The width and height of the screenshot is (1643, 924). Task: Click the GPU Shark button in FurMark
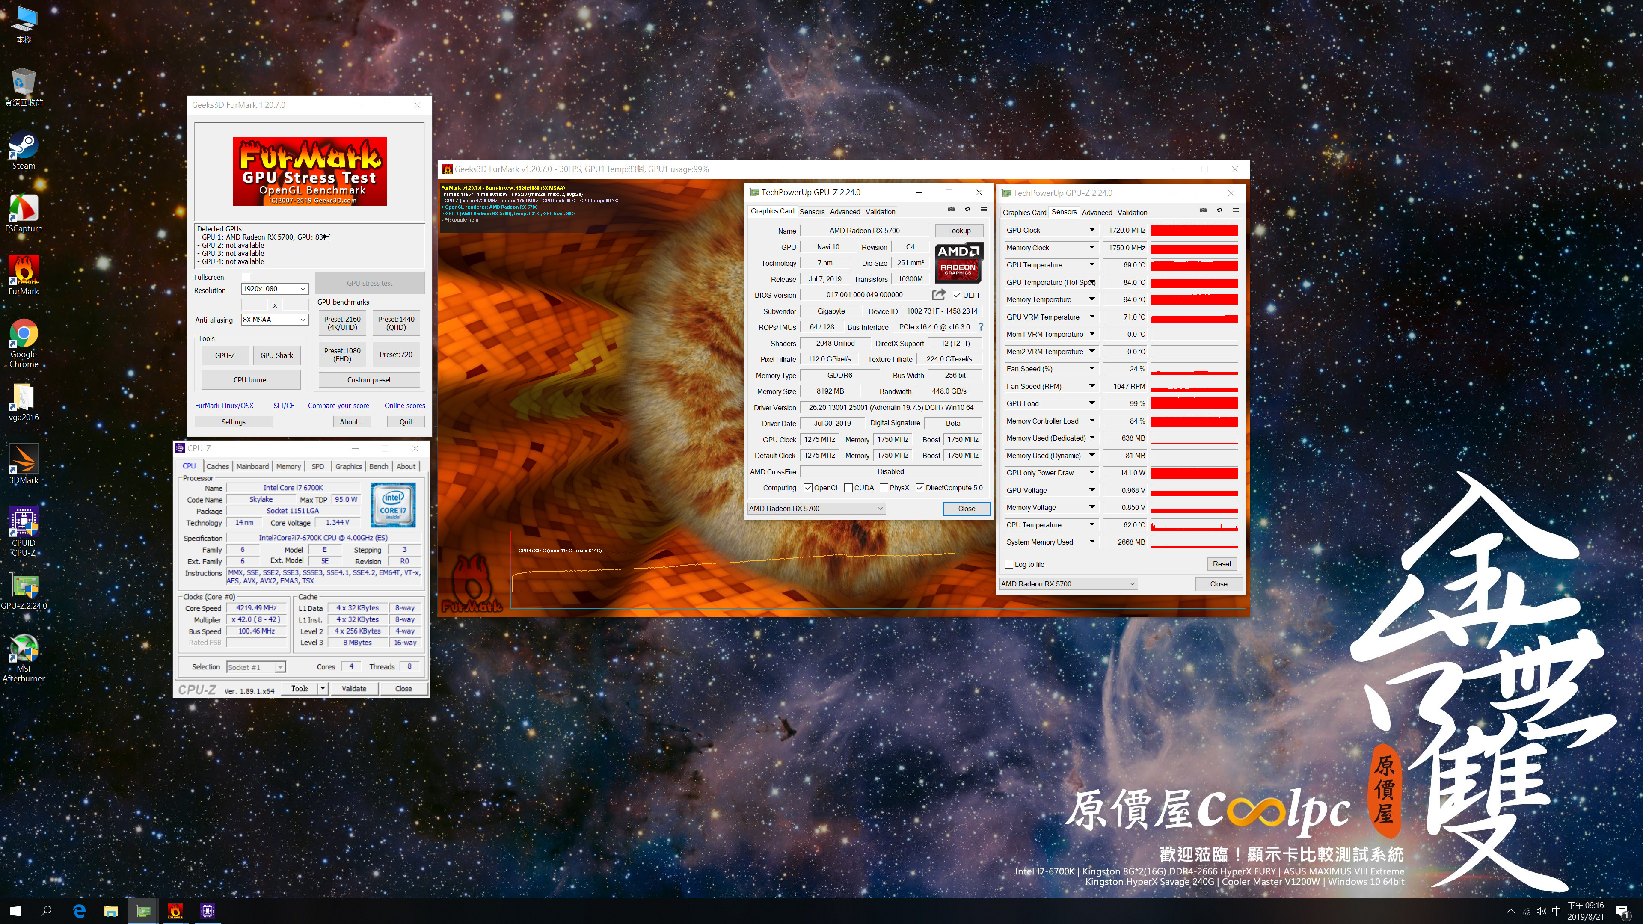click(x=277, y=356)
